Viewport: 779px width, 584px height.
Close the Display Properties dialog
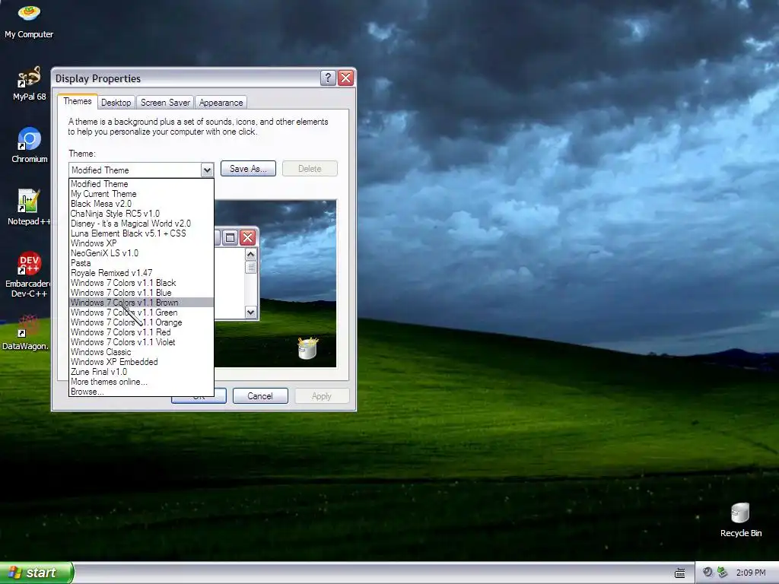pyautogui.click(x=346, y=78)
